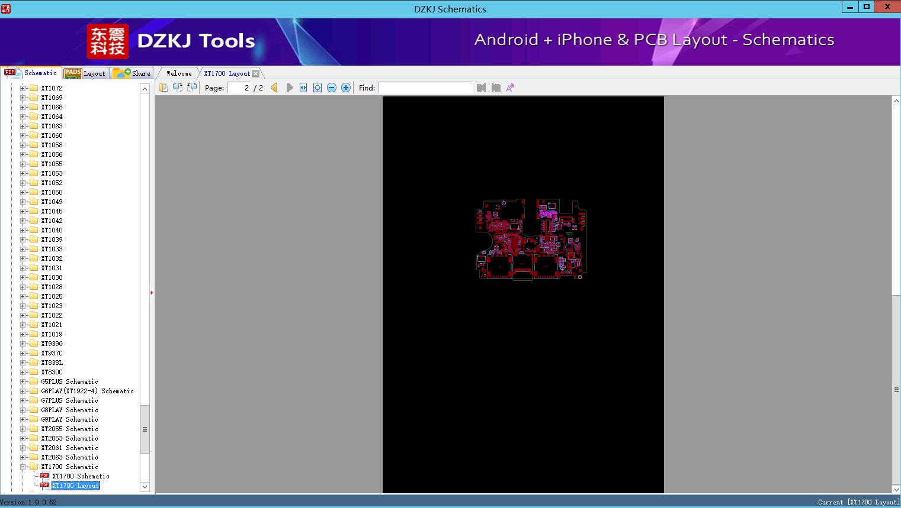901x508 pixels.
Task: Click the folder icon beside XT1072
Action: [x=34, y=88]
